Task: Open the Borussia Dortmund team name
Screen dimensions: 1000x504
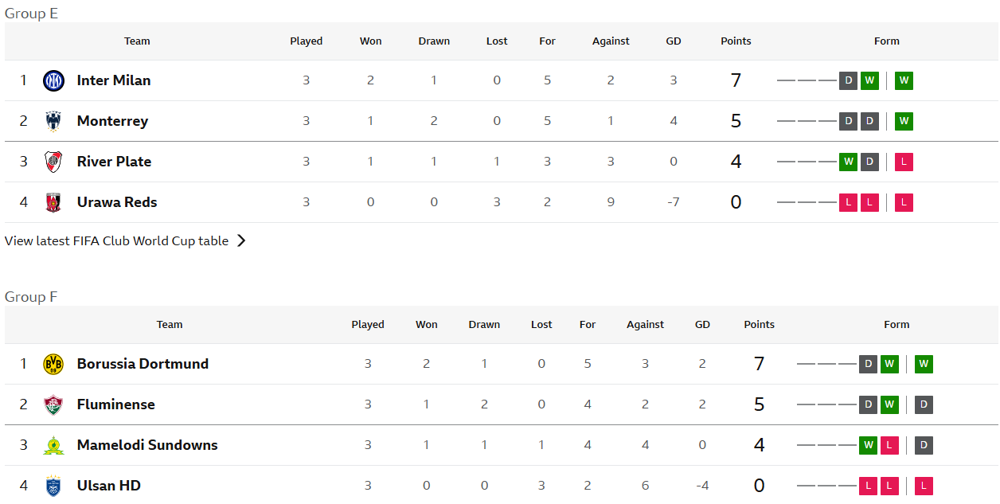Action: [x=143, y=364]
